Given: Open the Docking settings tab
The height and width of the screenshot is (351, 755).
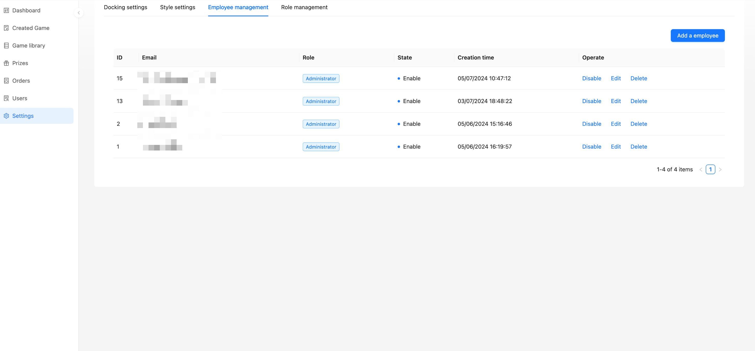Looking at the screenshot, I should [125, 7].
